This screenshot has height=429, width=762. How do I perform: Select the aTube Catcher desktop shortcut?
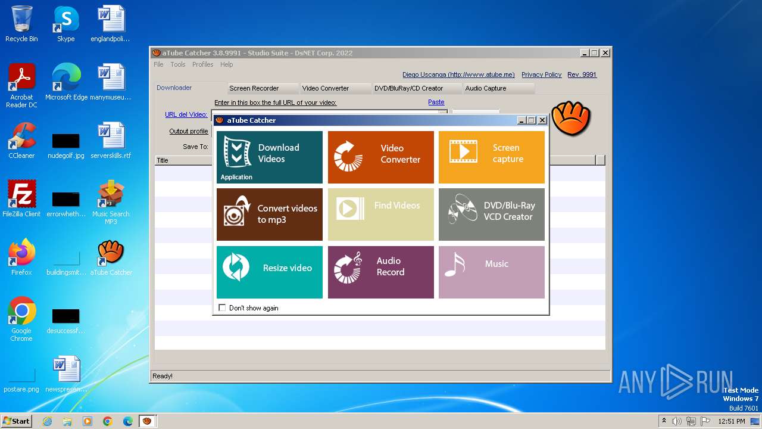pyautogui.click(x=111, y=257)
